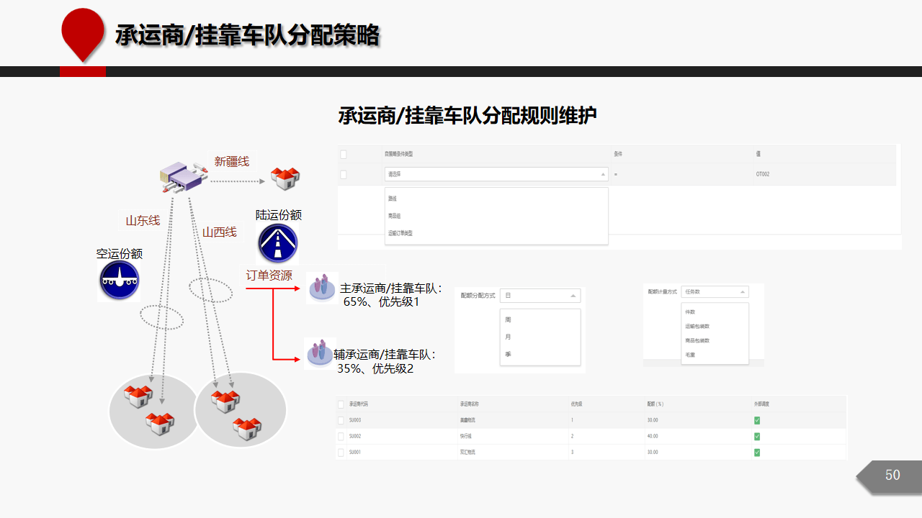
Task: Click the airplane icon under 空运份额
Action: tap(119, 281)
